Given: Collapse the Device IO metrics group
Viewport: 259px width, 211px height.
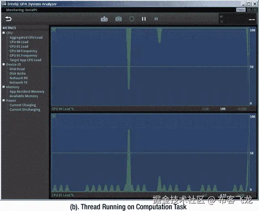Looking at the screenshot, I should coord(4,64).
